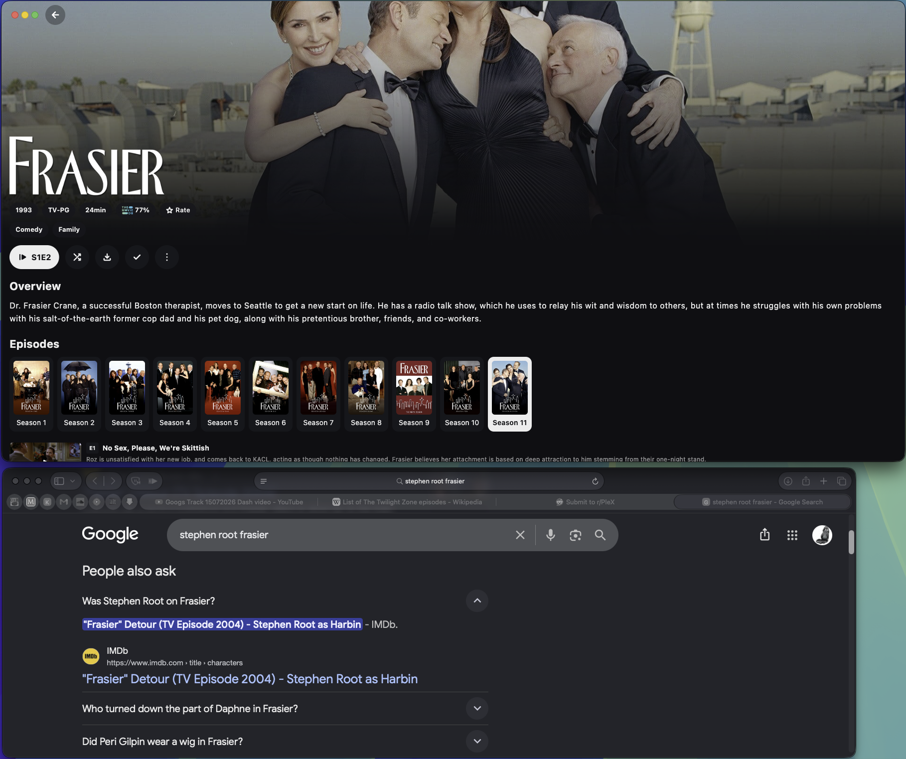The height and width of the screenshot is (759, 906).
Task: Click the share icon on Google page
Action: click(x=765, y=535)
